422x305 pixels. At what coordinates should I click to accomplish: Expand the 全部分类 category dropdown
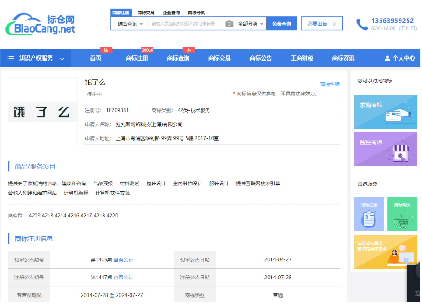[250, 24]
